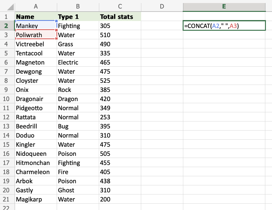272x210 pixels.
Task: Select column B header
Action: click(x=77, y=6)
